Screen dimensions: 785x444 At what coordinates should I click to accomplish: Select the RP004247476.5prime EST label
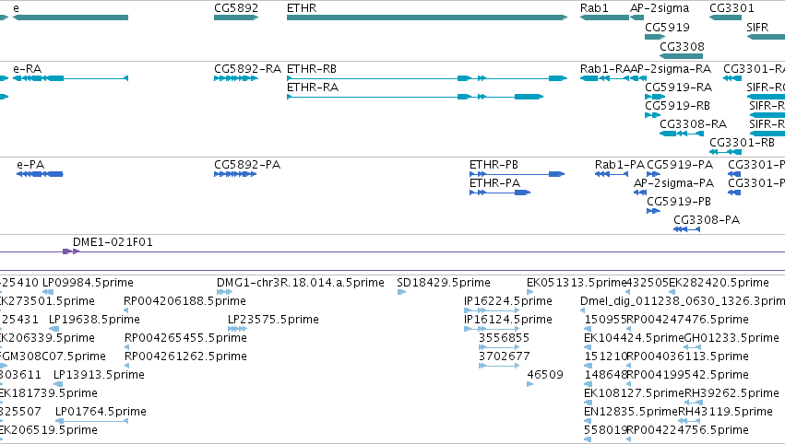688,320
